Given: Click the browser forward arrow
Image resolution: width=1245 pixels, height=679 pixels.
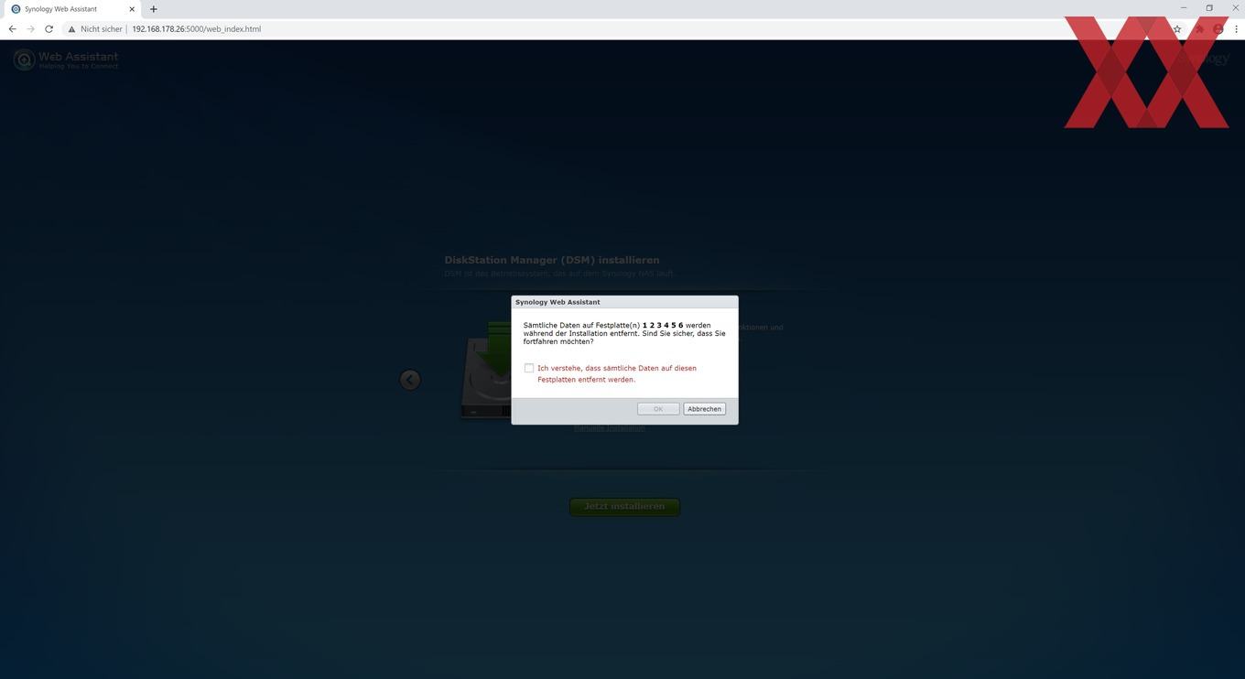Looking at the screenshot, I should pos(30,29).
